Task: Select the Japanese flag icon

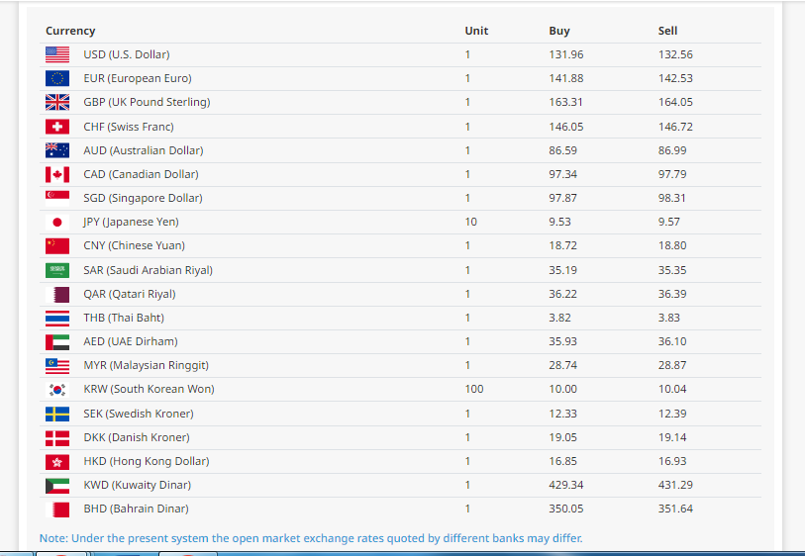Action: coord(57,222)
